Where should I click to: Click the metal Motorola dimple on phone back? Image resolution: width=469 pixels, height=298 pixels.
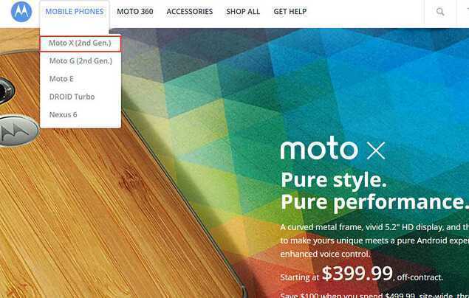coord(18,131)
